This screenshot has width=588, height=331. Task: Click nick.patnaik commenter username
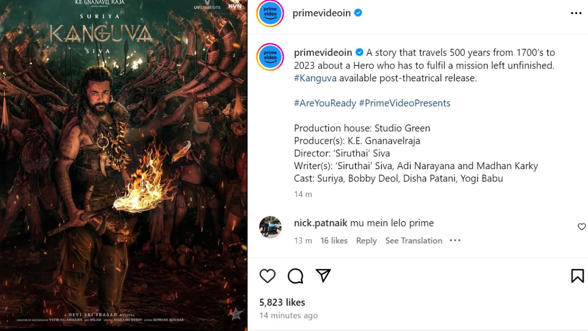point(320,223)
